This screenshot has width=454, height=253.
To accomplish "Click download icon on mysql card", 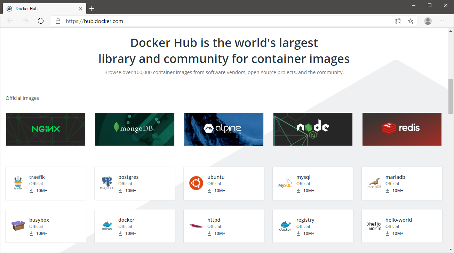I will pyautogui.click(x=298, y=191).
